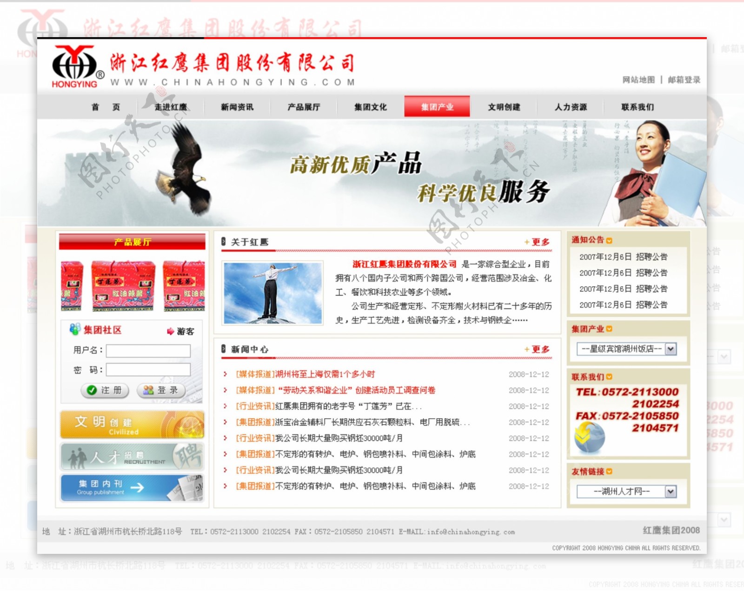Click the icon left of 新闻中心 heading
The height and width of the screenshot is (591, 744).
(224, 349)
